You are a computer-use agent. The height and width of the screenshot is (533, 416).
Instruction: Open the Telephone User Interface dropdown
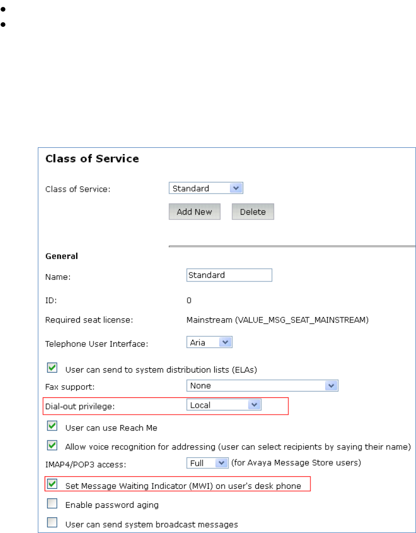click(209, 343)
